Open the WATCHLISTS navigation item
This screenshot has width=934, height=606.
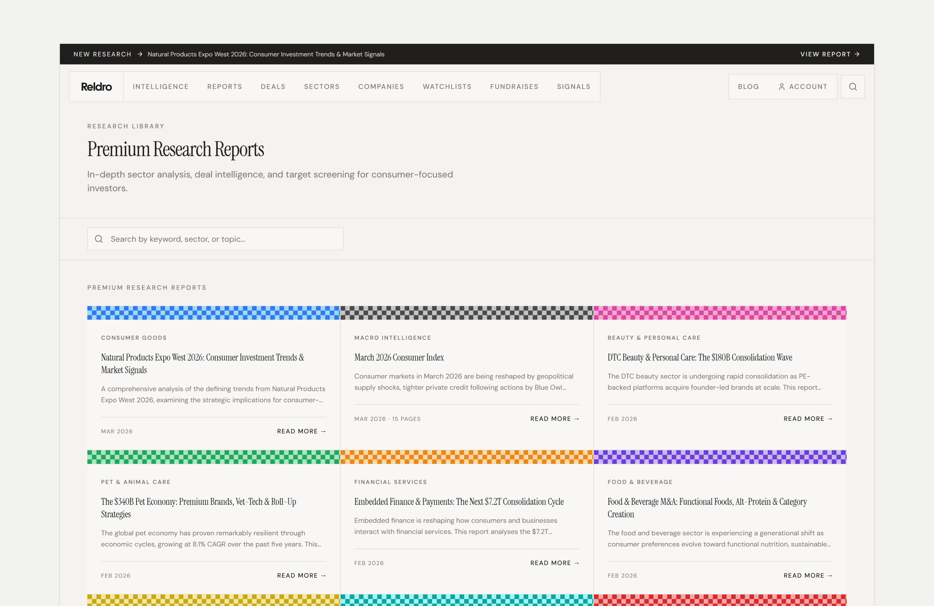click(x=447, y=86)
